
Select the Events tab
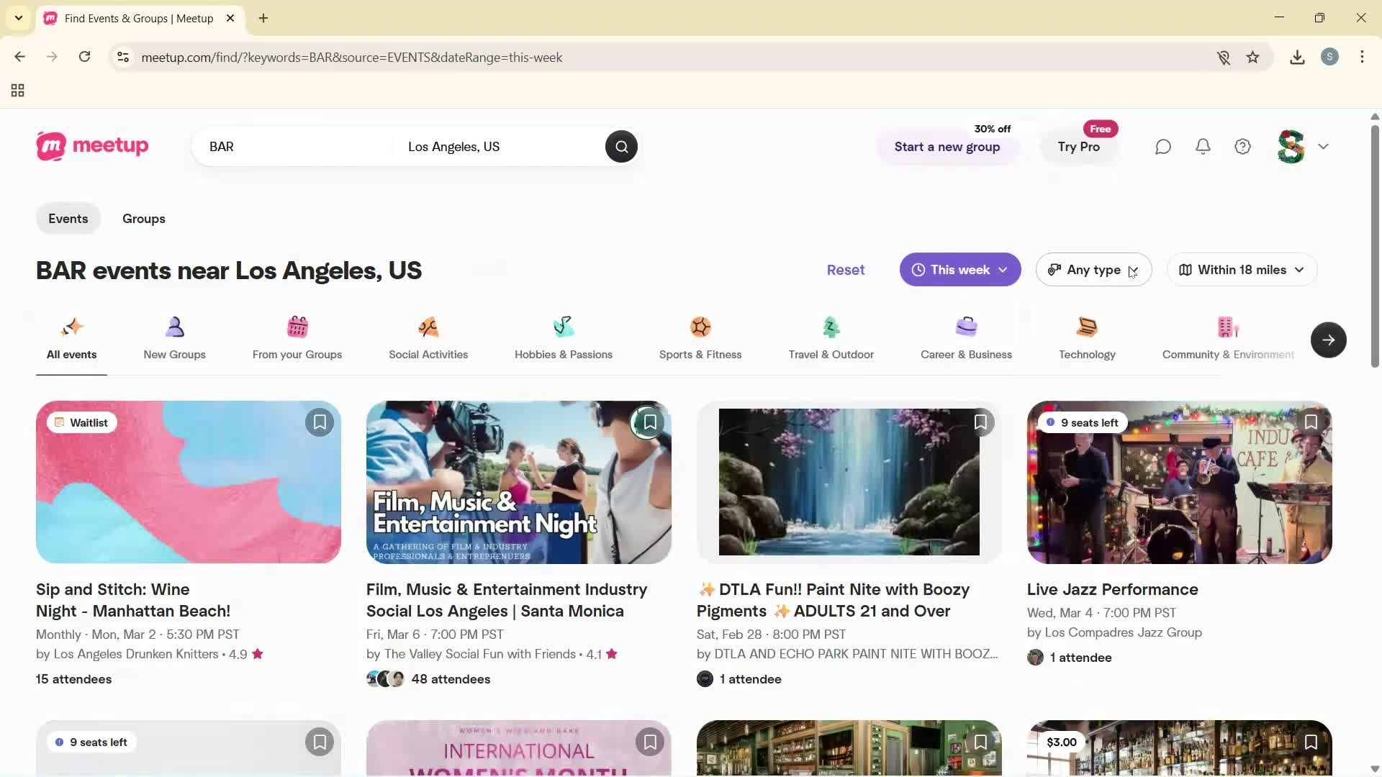[68, 218]
